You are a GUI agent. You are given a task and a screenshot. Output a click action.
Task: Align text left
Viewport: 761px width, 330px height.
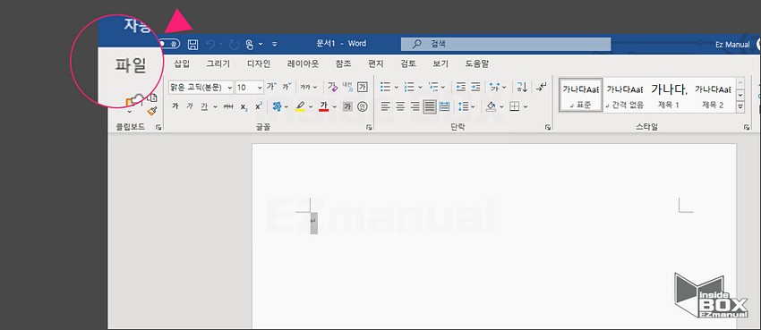click(385, 106)
